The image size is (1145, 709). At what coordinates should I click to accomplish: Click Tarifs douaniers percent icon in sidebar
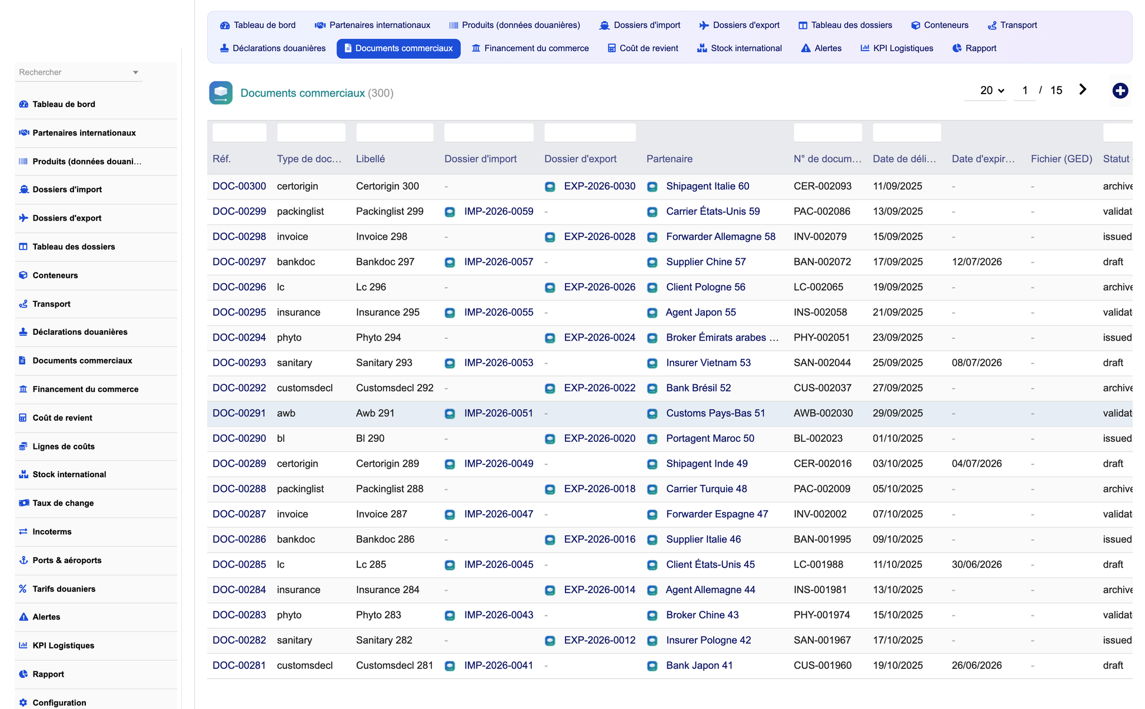tap(24, 588)
